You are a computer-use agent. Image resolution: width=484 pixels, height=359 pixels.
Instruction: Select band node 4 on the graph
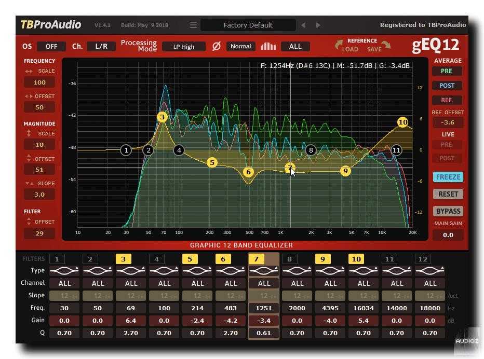pos(179,150)
